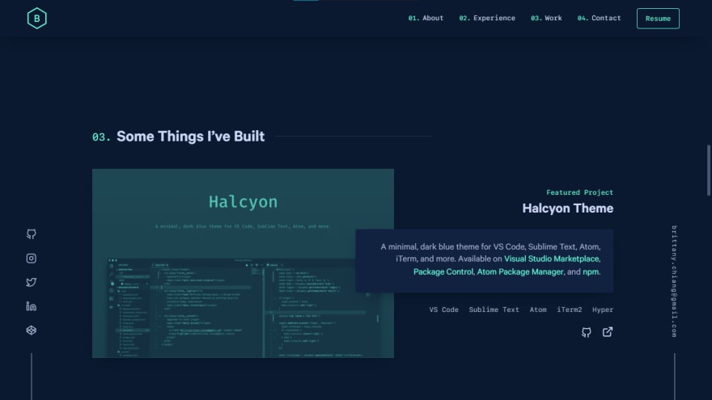Screen dimensions: 712x400
Task: Click the vertical email address link
Action: point(674,281)
